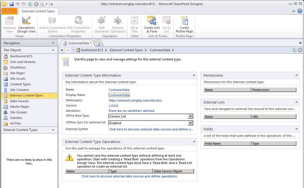Open Northwind BCS in Site Objects
The image size is (304, 188).
21,56
